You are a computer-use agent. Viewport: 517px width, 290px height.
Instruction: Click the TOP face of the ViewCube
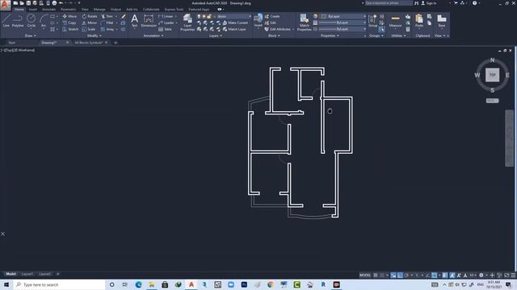click(492, 75)
